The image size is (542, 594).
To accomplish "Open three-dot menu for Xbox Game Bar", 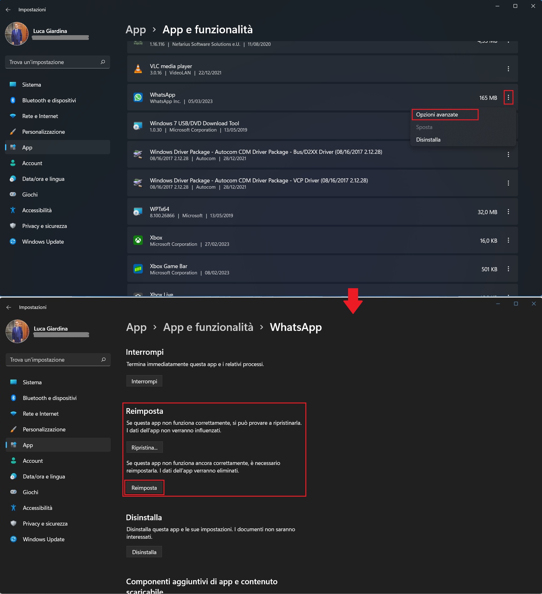I will tap(508, 269).
